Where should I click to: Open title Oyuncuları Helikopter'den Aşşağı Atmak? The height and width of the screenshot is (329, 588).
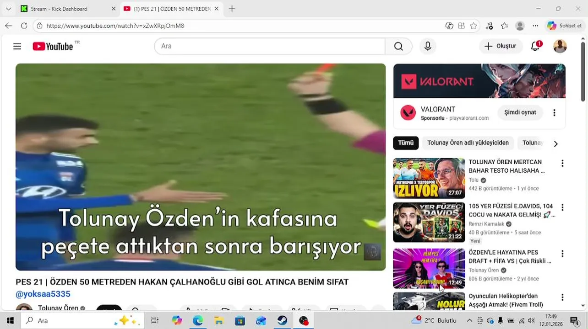(x=506, y=301)
